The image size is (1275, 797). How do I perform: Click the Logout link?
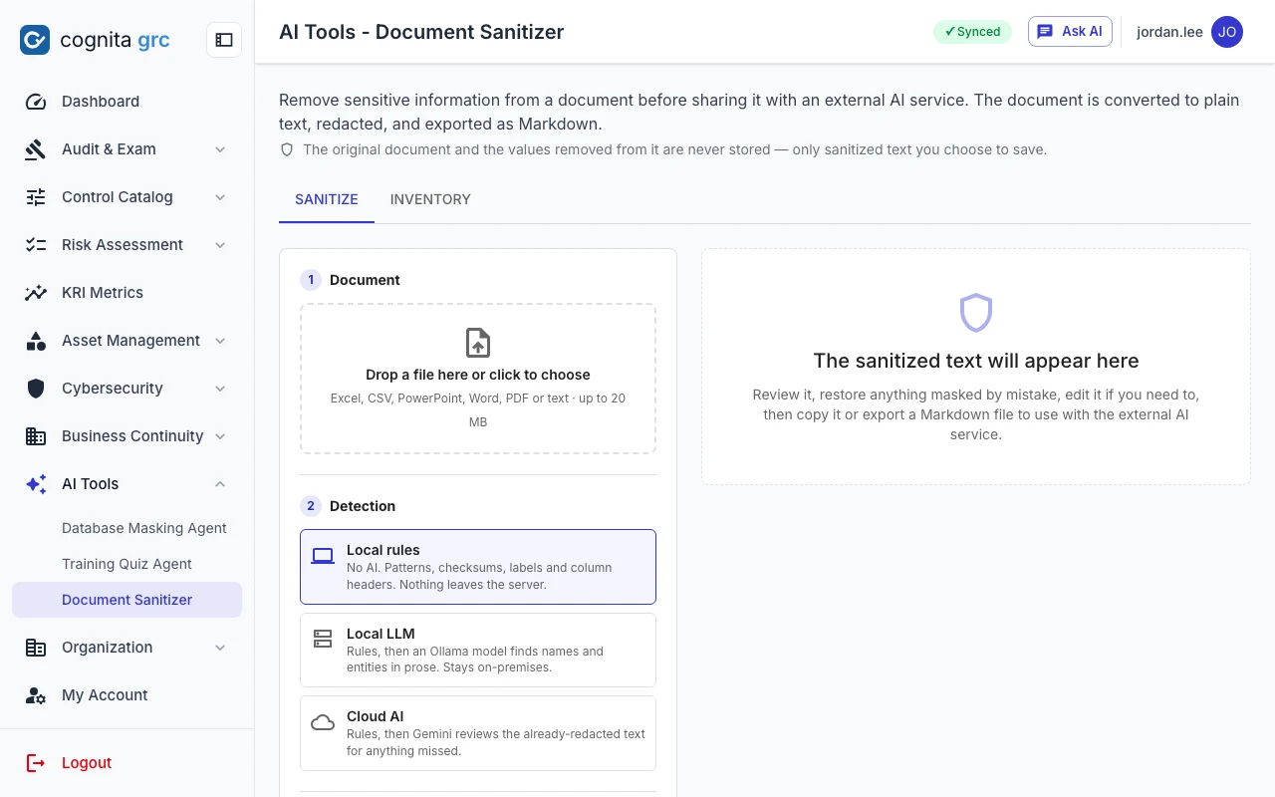coord(87,763)
